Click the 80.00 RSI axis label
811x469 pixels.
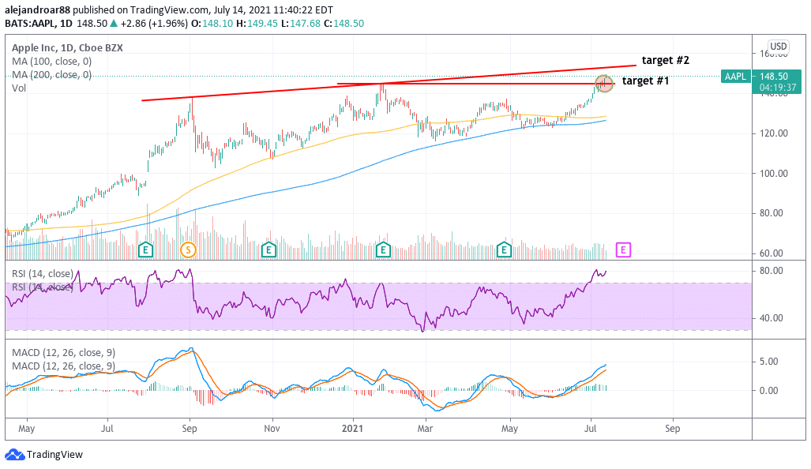[771, 271]
